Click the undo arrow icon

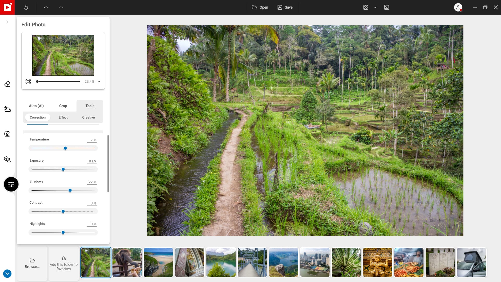coord(46,7)
